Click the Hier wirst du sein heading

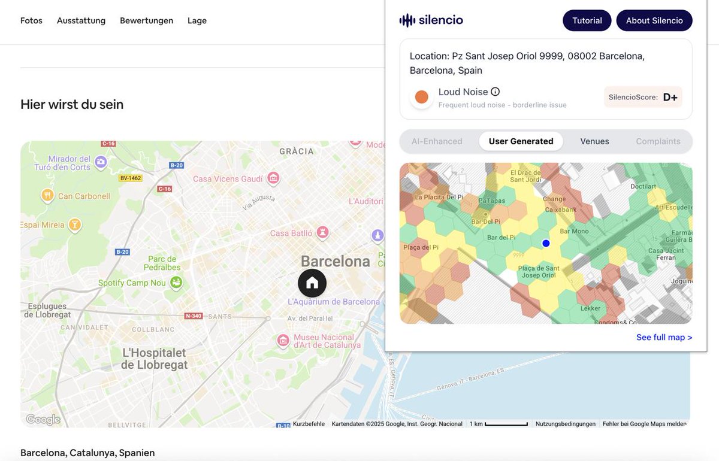point(72,104)
